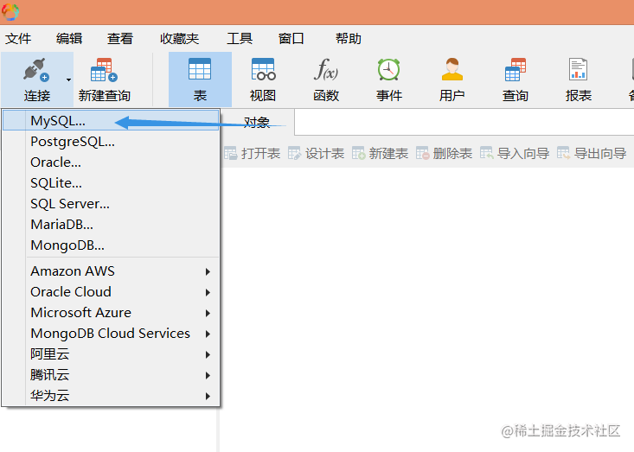Click the Design Table (设计表) button
Screen dimensions: 634x452
316,154
